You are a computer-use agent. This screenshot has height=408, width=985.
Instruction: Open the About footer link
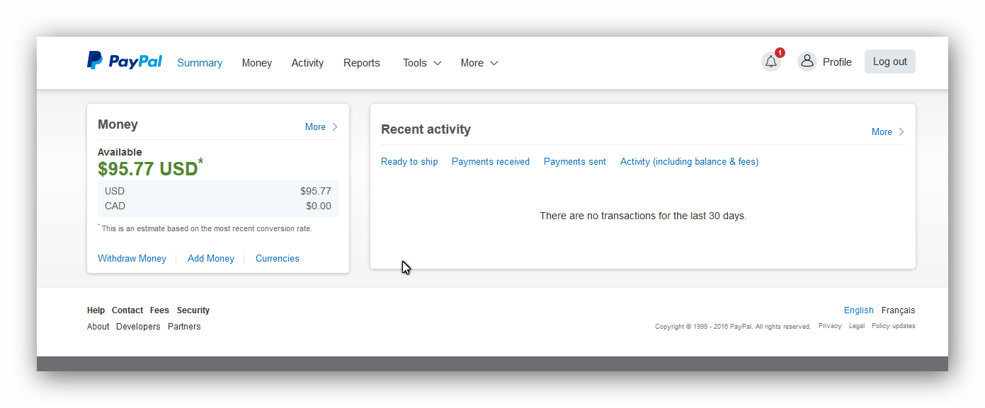[x=98, y=327]
